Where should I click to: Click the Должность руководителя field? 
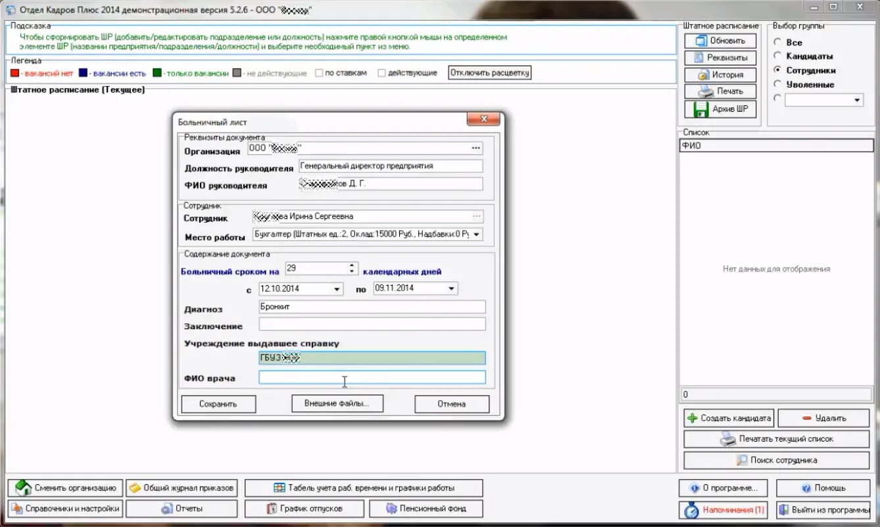click(x=391, y=166)
